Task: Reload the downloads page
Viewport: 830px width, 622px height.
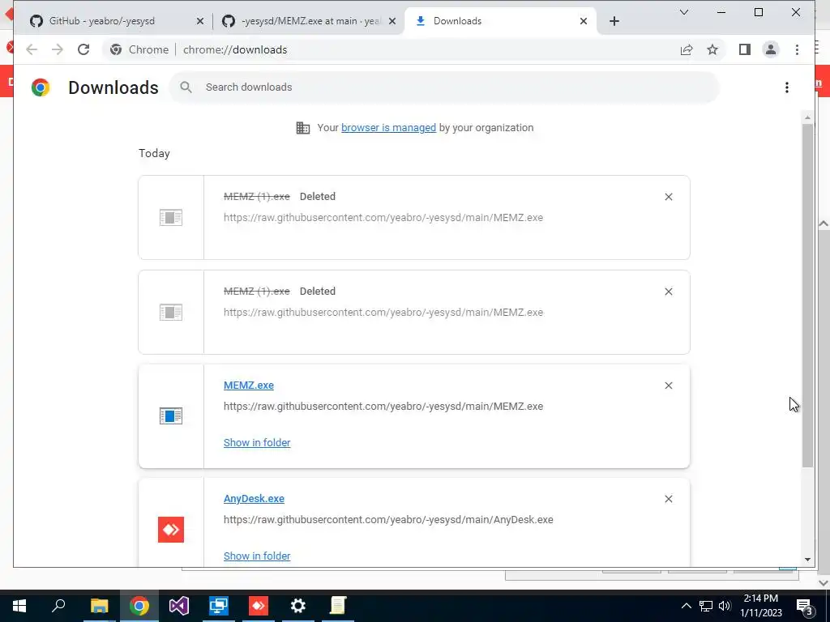Action: (83, 49)
